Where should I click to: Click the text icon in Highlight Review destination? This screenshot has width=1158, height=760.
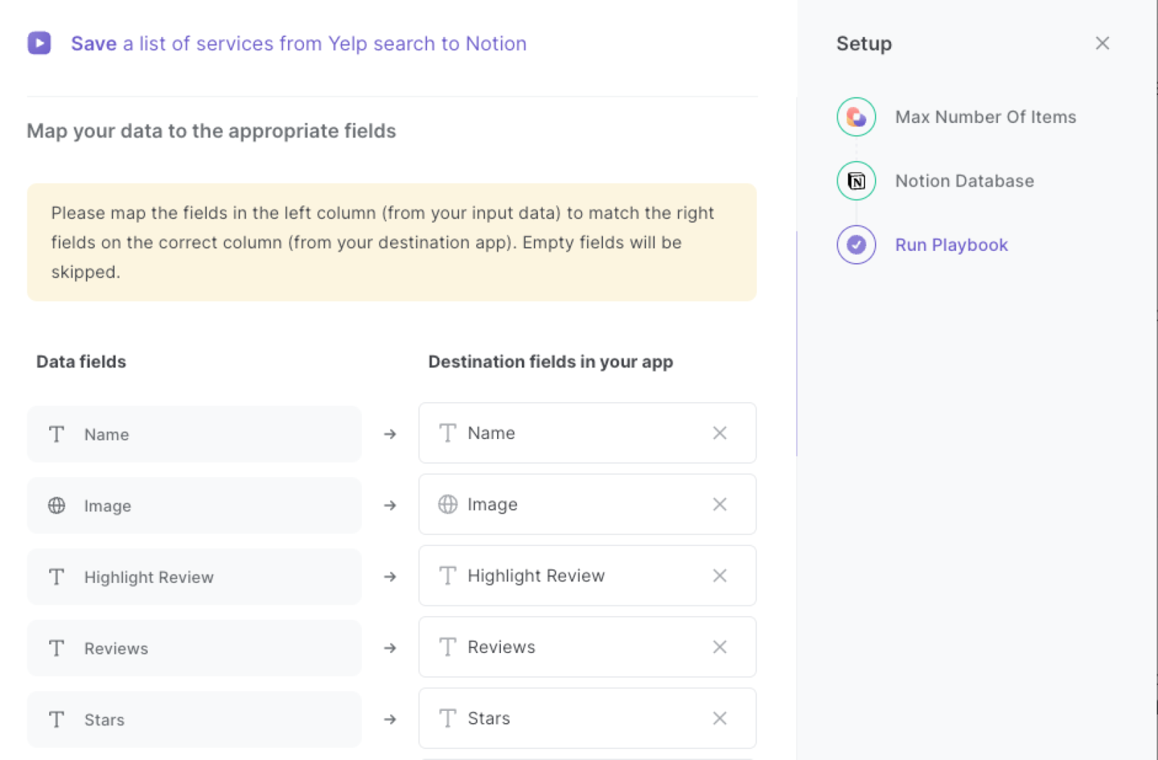[448, 576]
